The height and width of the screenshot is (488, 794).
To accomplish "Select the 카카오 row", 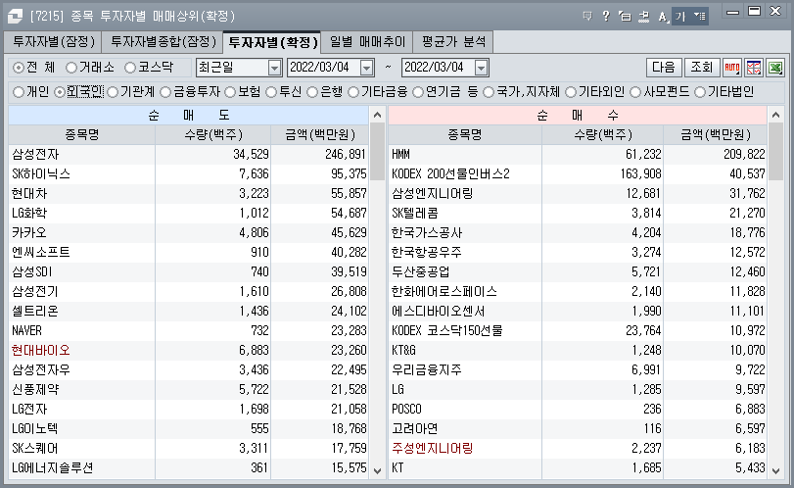I will (188, 233).
